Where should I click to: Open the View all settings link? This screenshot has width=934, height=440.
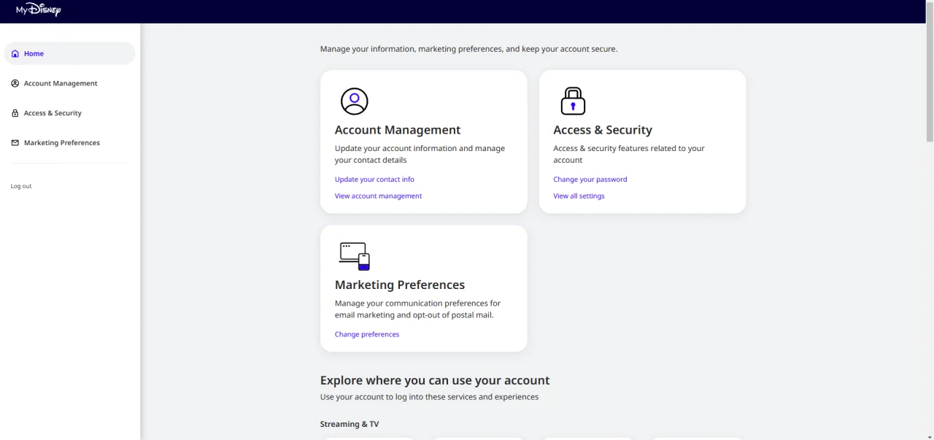(579, 196)
